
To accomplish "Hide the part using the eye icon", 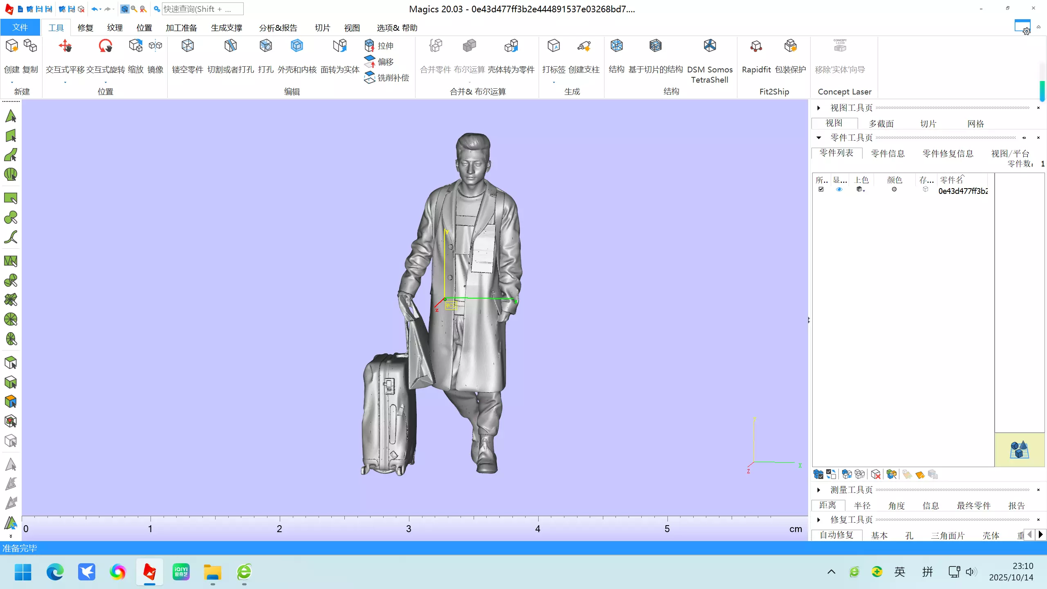I will [839, 189].
